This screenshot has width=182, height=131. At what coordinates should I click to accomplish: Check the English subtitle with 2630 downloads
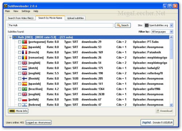click(x=20, y=94)
